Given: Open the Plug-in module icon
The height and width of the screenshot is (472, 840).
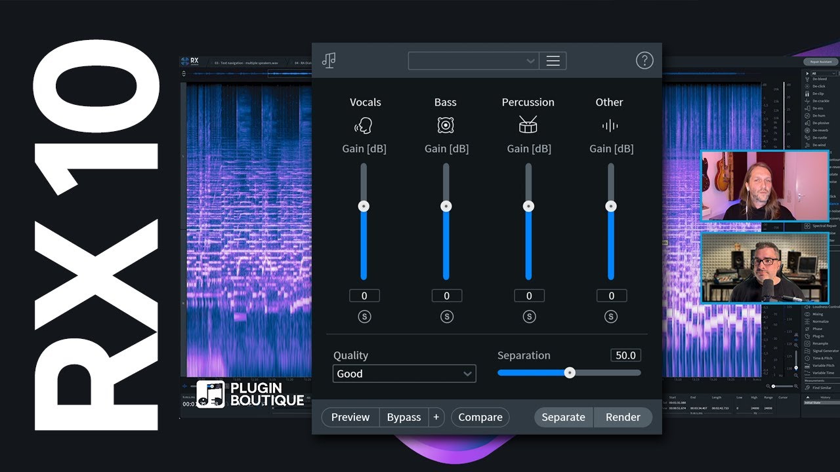Looking at the screenshot, I should pos(807,336).
